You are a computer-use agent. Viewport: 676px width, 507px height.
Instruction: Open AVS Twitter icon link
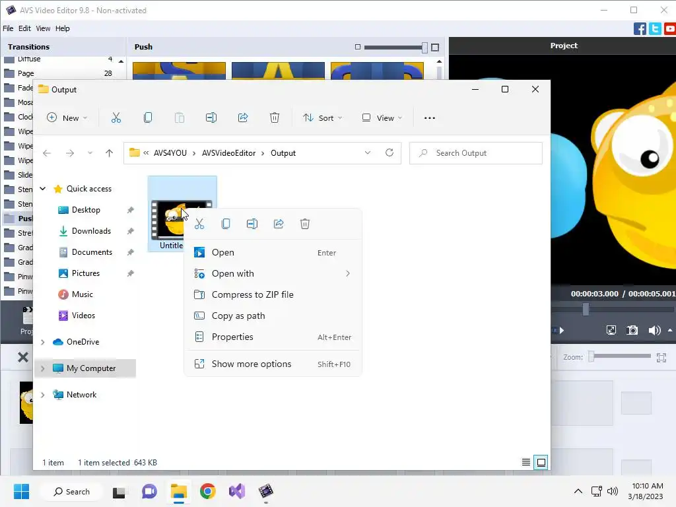pyautogui.click(x=655, y=29)
